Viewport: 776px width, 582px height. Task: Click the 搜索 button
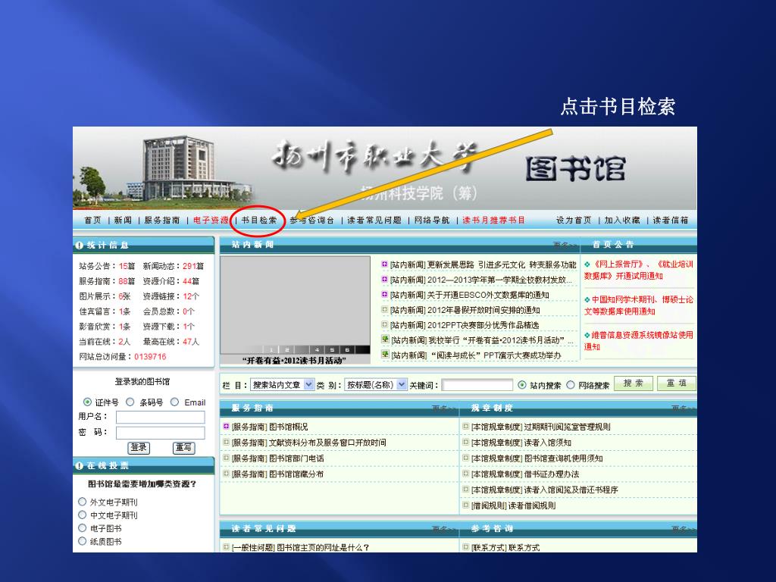pos(634,383)
